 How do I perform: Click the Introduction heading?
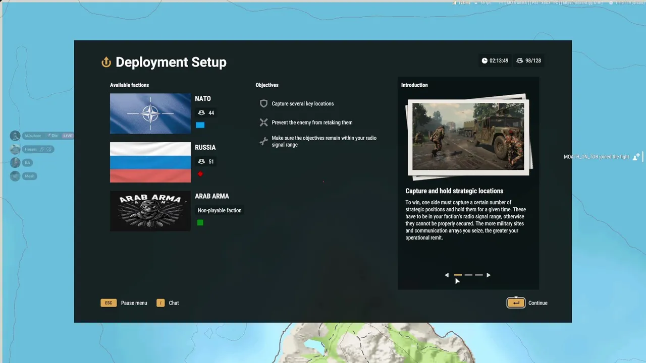pos(414,85)
